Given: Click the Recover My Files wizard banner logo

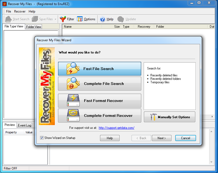Looking at the screenshot, I should [x=47, y=86].
